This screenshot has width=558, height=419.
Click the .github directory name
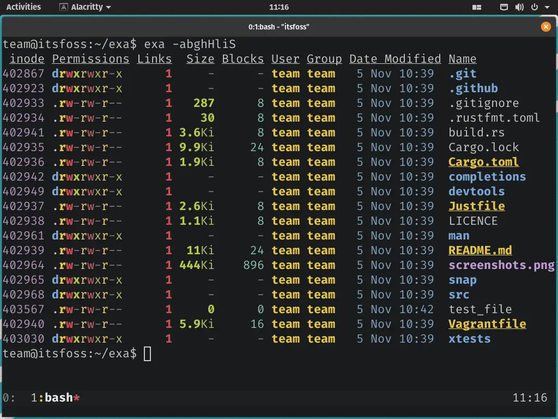[473, 88]
